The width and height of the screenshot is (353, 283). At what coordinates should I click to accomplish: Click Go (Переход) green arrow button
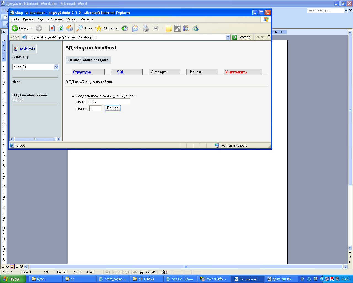pyautogui.click(x=241, y=37)
